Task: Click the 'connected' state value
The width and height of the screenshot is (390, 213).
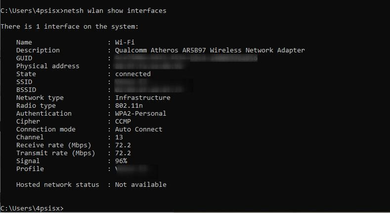Action: [x=133, y=74]
